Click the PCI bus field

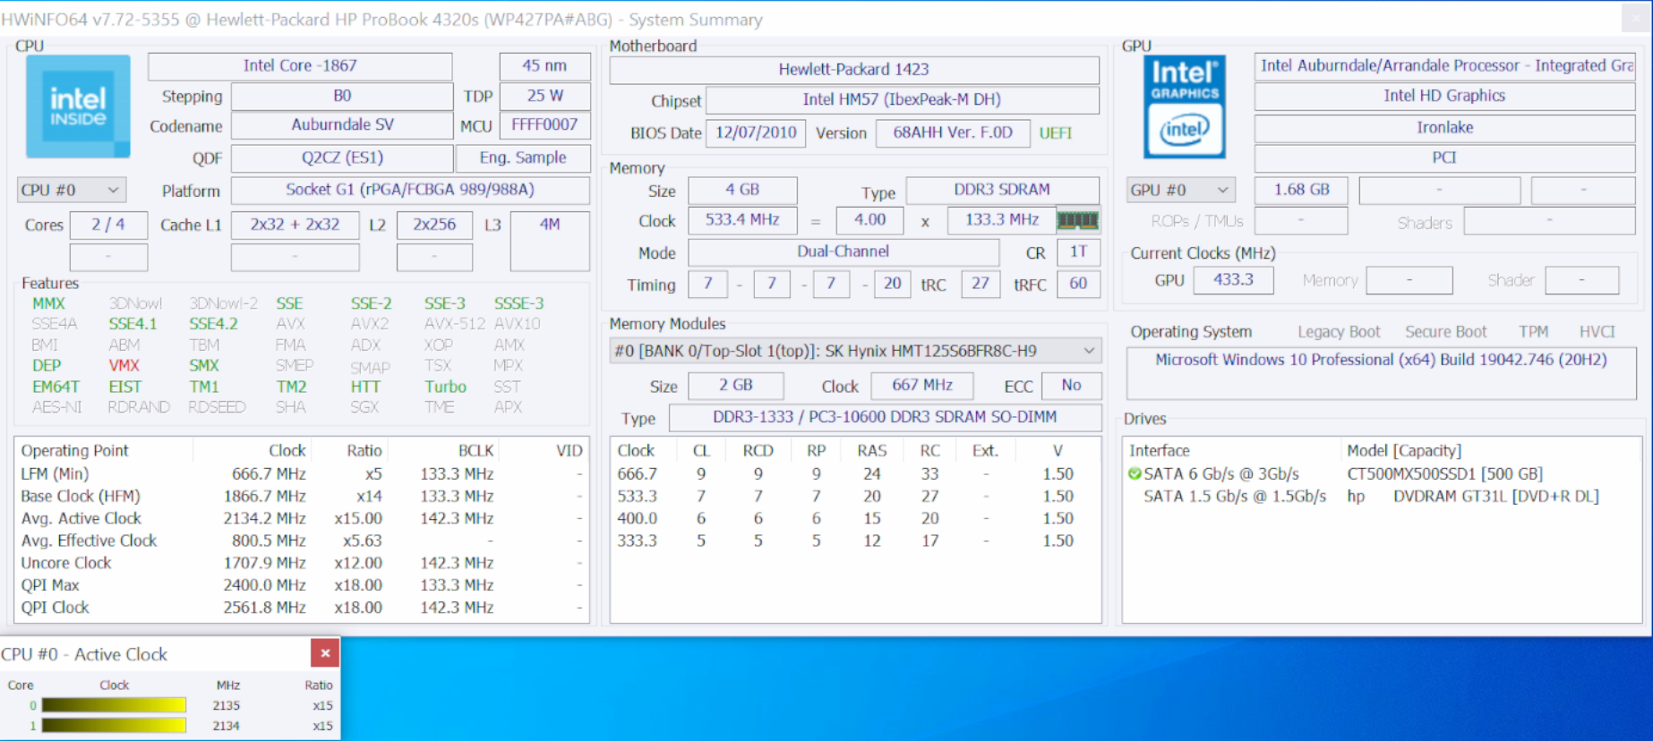[x=1444, y=158]
